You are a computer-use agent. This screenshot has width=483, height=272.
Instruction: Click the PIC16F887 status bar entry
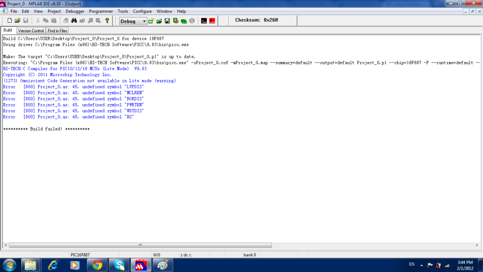[80, 254]
